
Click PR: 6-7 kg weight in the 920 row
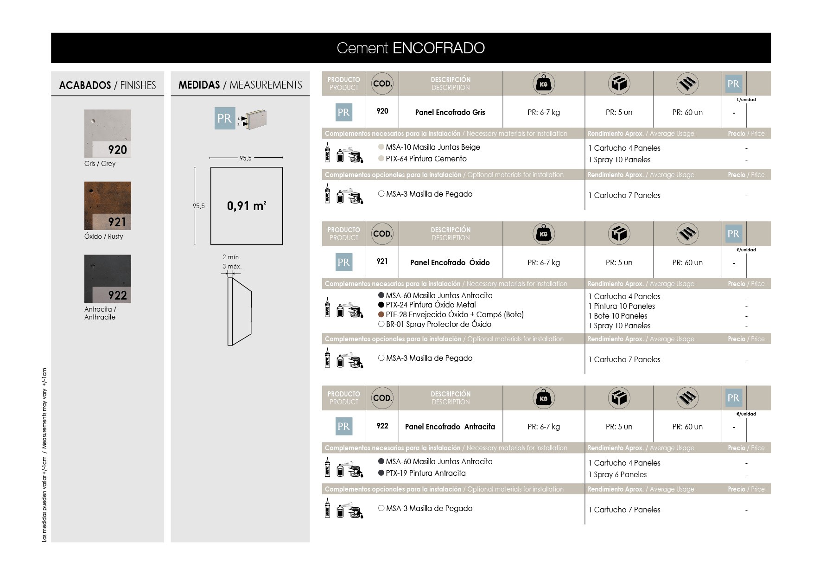point(544,112)
